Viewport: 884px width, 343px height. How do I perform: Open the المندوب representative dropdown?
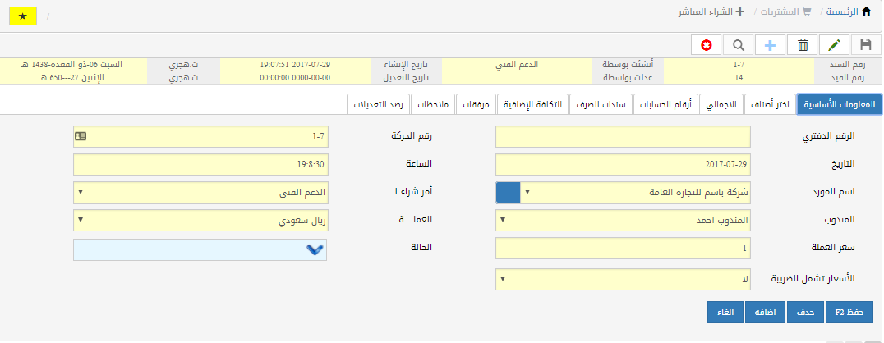[x=624, y=221]
